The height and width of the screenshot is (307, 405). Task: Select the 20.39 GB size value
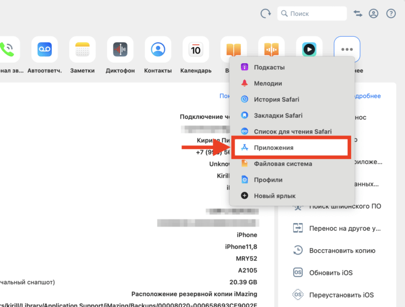(244, 282)
